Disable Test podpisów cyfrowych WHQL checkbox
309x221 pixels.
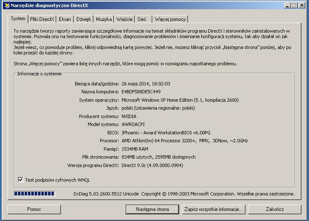click(20, 180)
